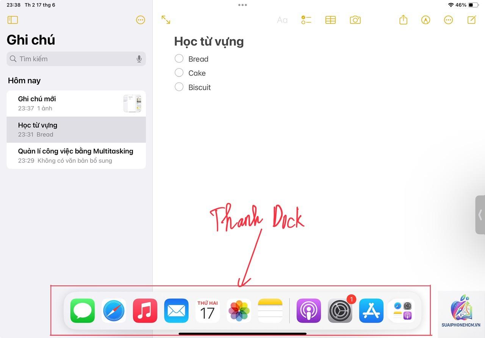
Task: Open the App Library folder in Dock
Action: click(402, 311)
